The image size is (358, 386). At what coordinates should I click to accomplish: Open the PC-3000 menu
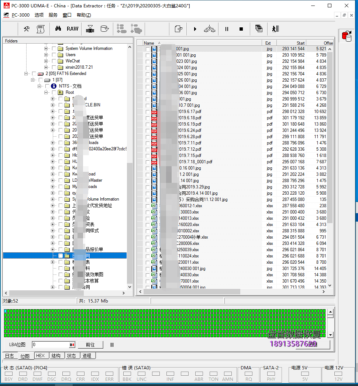pyautogui.click(x=21, y=15)
